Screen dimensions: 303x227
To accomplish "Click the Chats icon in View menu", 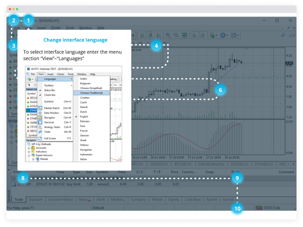I will click(x=40, y=132).
